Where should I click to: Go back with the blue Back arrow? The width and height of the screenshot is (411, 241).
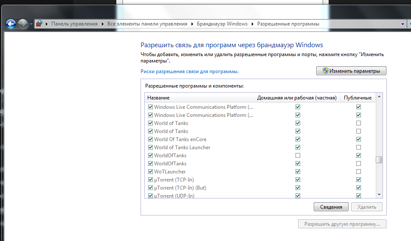tap(11, 24)
